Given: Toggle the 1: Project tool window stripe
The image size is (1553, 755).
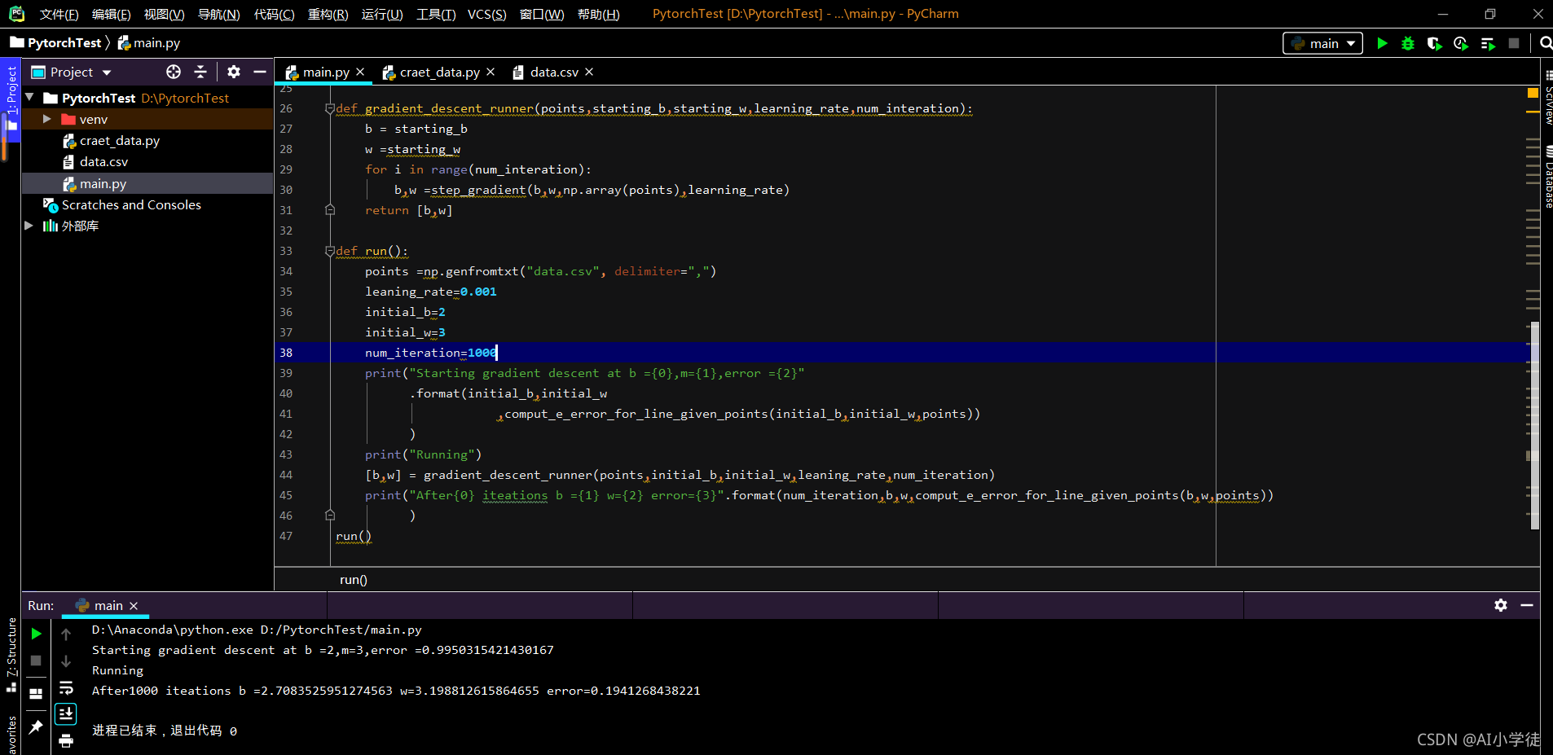Looking at the screenshot, I should point(11,98).
